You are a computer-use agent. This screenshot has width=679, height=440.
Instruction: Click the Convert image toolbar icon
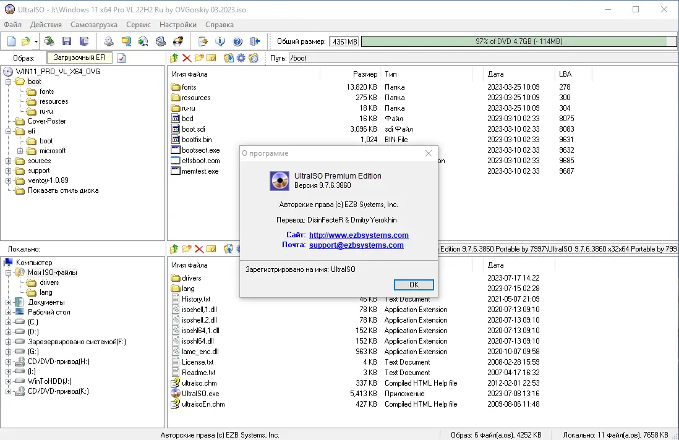pyautogui.click(x=126, y=41)
